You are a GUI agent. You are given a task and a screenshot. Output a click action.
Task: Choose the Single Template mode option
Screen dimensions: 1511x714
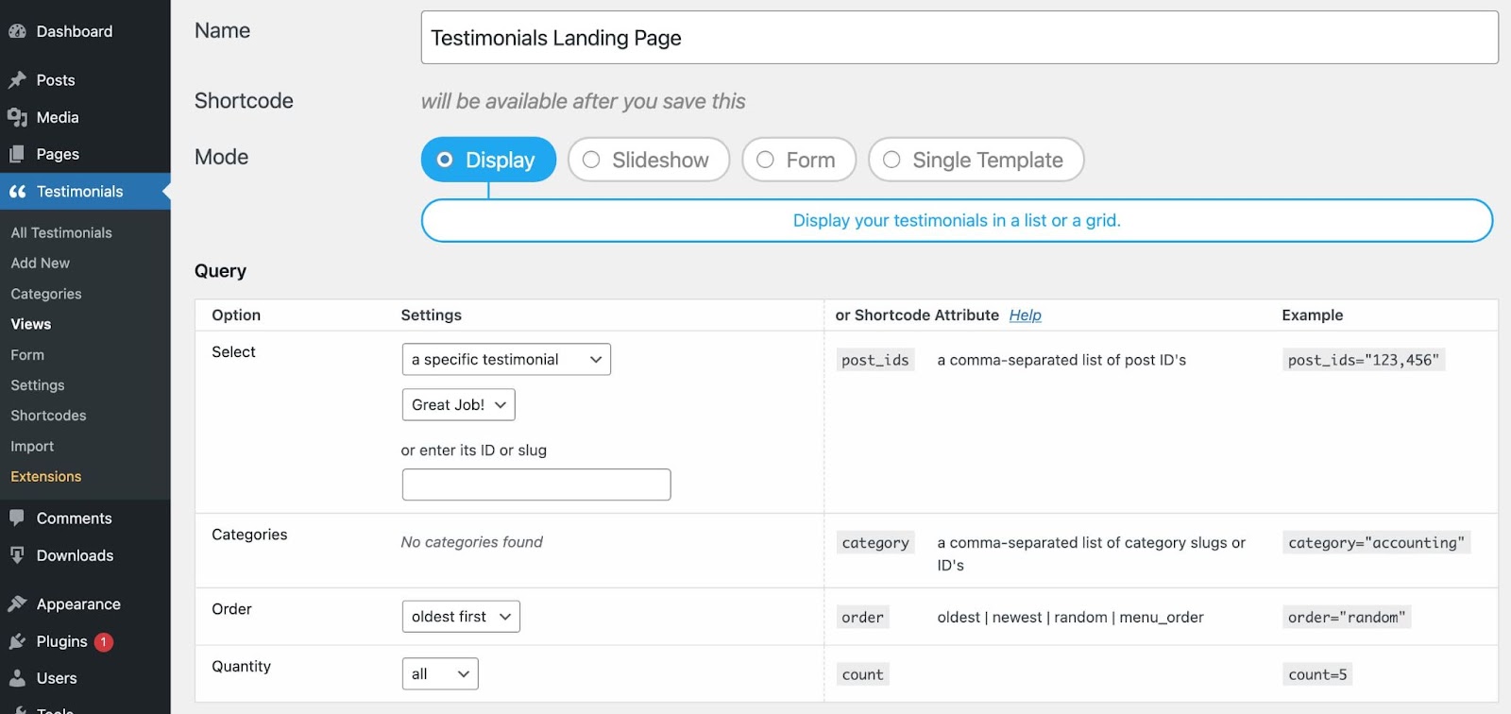(x=892, y=160)
